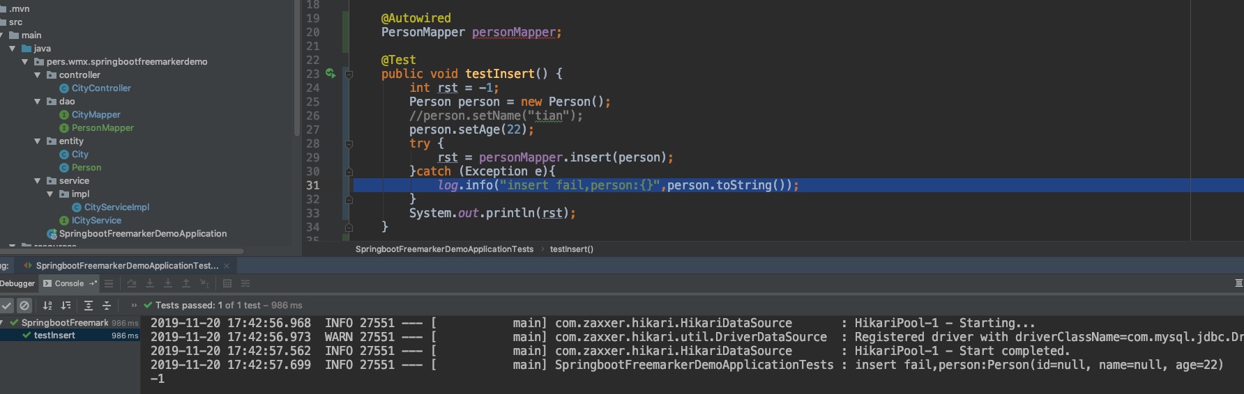Switch to the Console tab

click(x=69, y=283)
